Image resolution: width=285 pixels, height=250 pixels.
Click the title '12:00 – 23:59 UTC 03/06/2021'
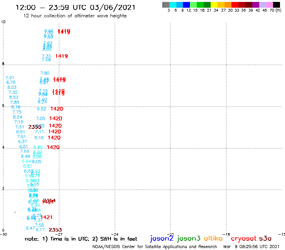tap(75, 7)
